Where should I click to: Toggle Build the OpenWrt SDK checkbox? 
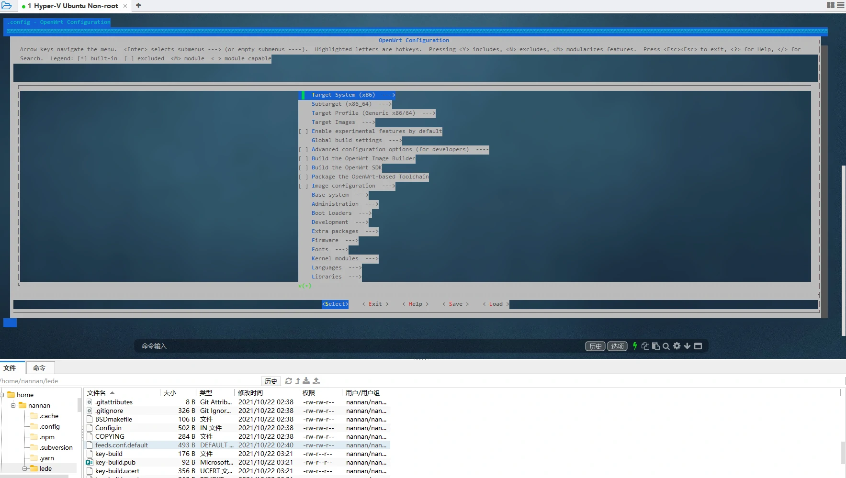[303, 167]
